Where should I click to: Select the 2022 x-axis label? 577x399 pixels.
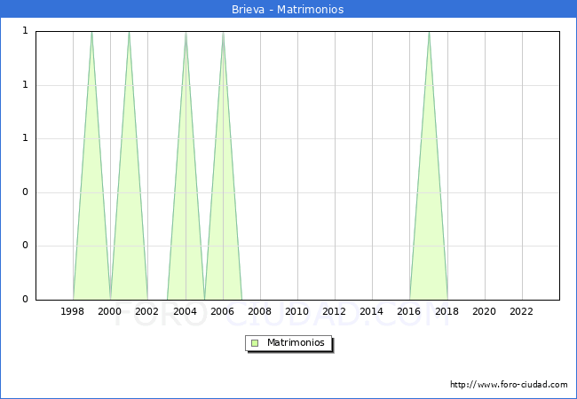click(x=521, y=311)
